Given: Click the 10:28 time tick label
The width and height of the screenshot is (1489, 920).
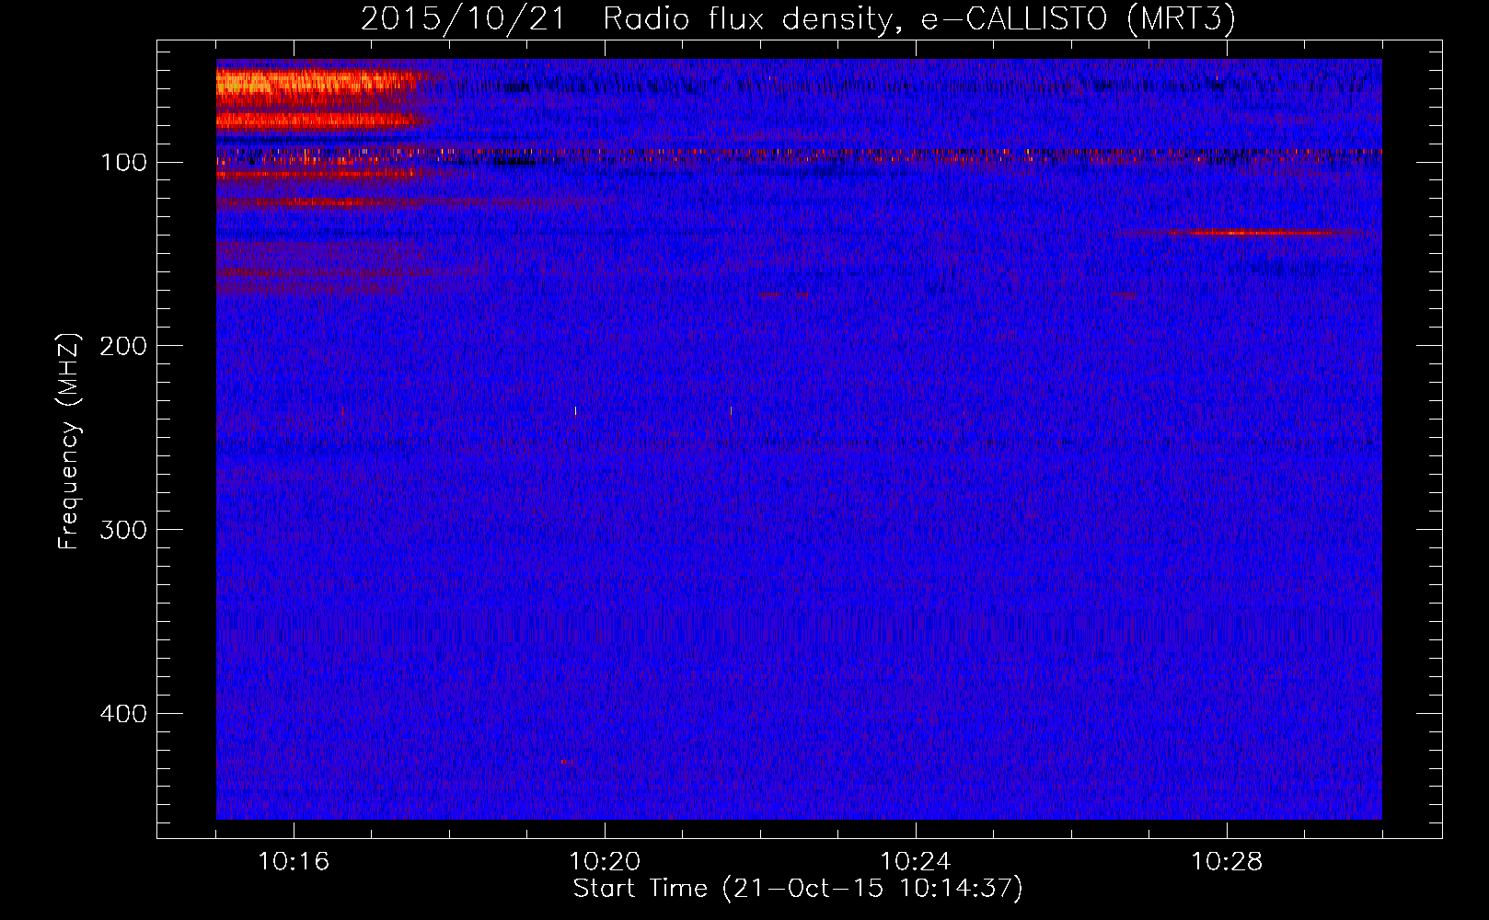Looking at the screenshot, I should (1227, 862).
